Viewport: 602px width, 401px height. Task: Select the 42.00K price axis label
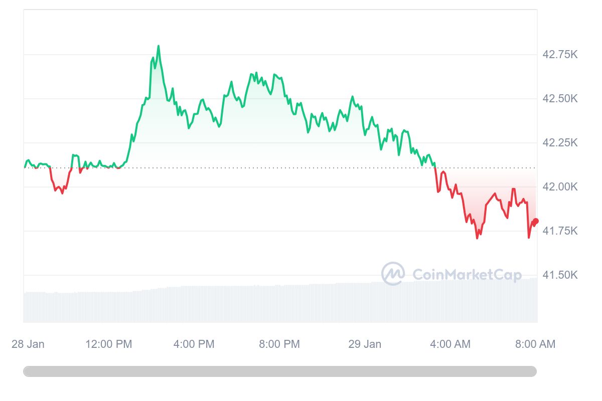tap(560, 187)
